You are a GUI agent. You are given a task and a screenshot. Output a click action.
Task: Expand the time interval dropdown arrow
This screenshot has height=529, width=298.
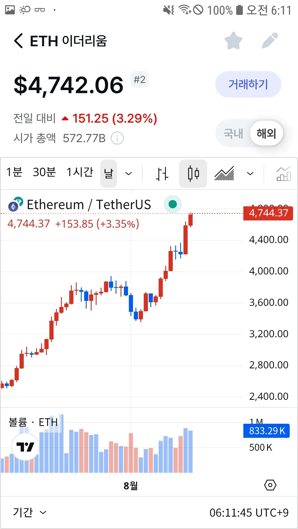pos(129,174)
